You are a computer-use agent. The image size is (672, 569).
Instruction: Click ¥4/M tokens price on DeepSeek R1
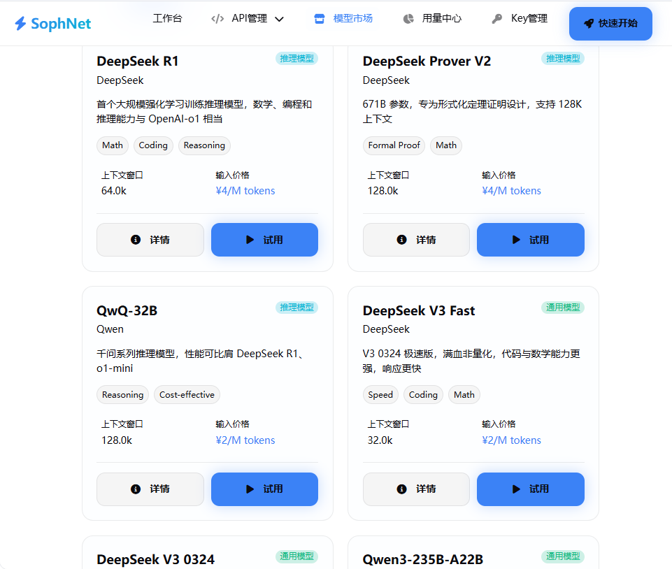pyautogui.click(x=245, y=191)
